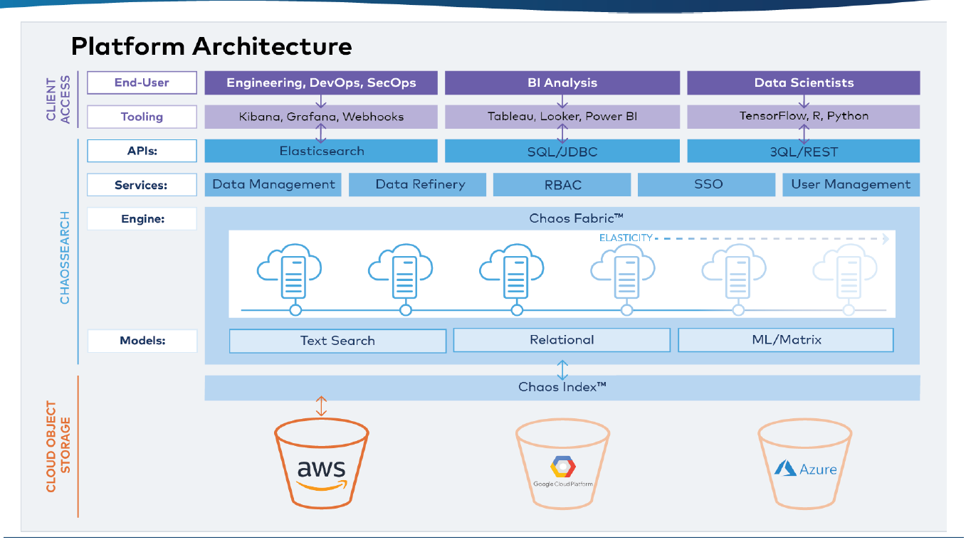Select the Text Search model box
This screenshot has width=966, height=547.
[337, 341]
